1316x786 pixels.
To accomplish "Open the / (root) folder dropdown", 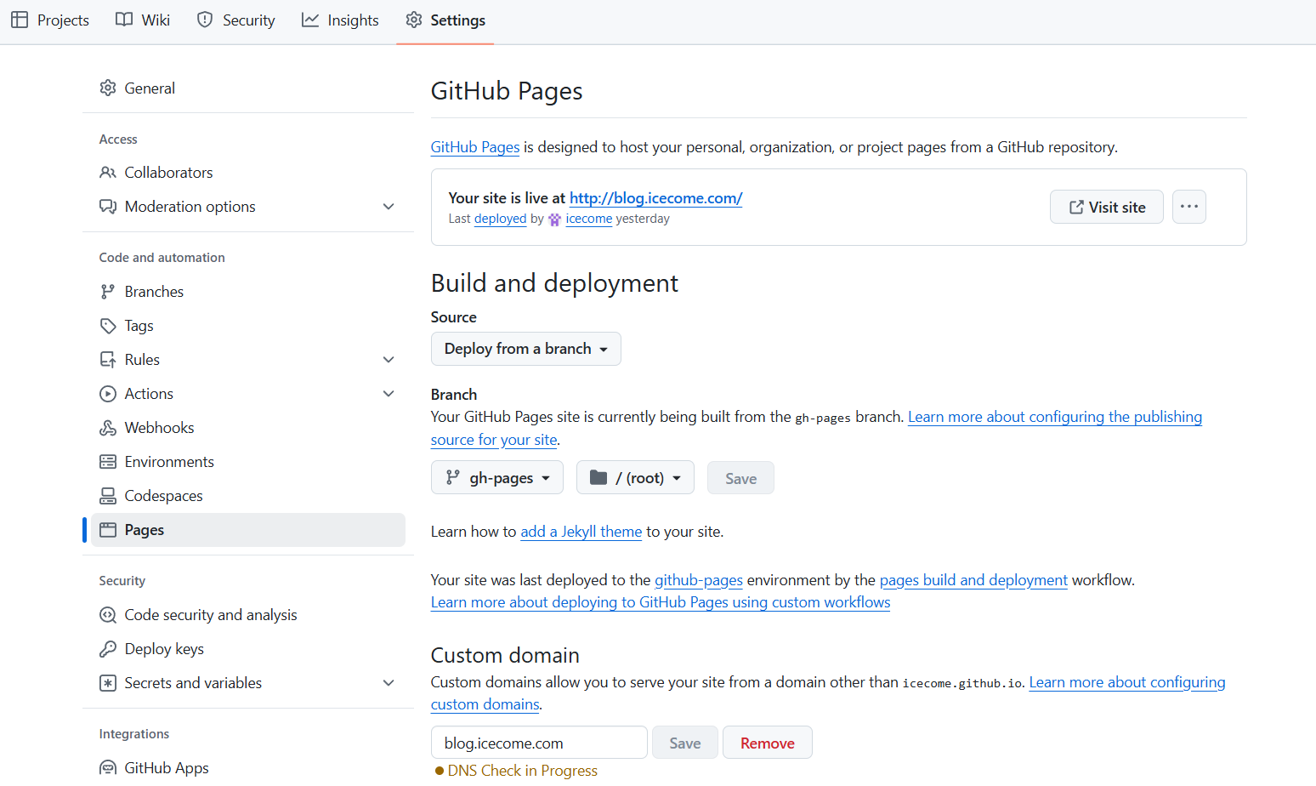I will tap(635, 477).
